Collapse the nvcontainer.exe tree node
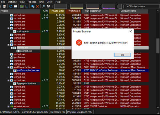 pyautogui.click(x=8, y=107)
